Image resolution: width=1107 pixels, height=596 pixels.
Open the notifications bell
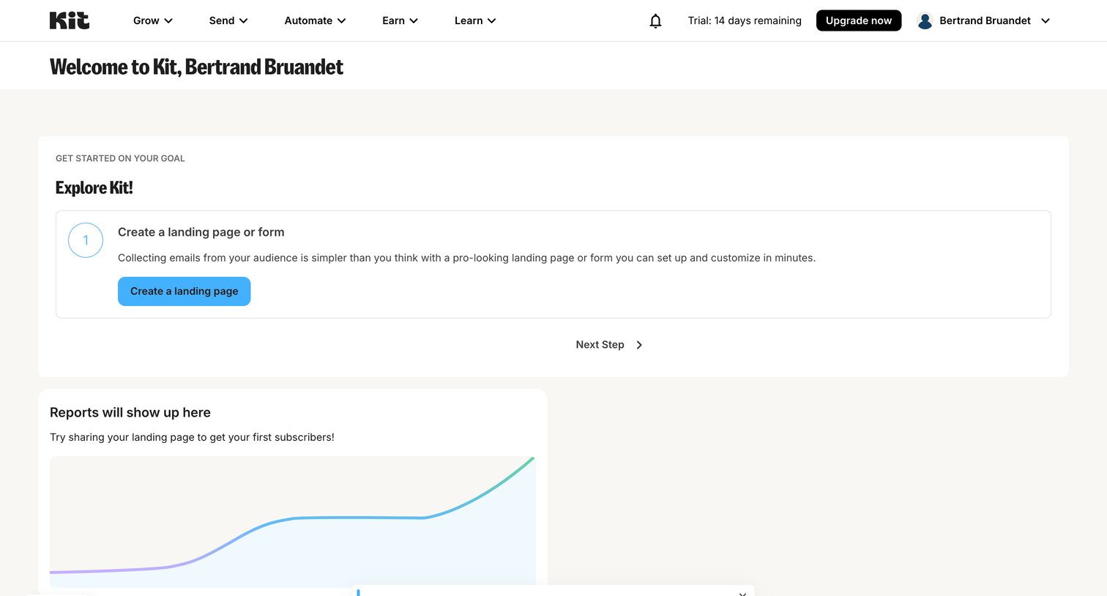(x=655, y=21)
